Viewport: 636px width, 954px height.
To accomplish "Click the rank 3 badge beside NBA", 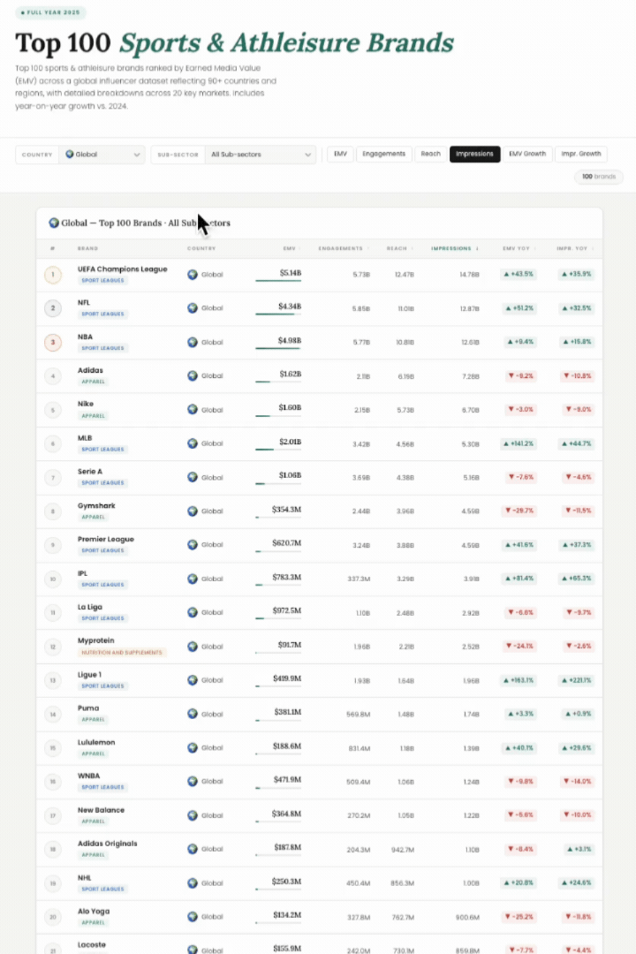I will (x=53, y=343).
